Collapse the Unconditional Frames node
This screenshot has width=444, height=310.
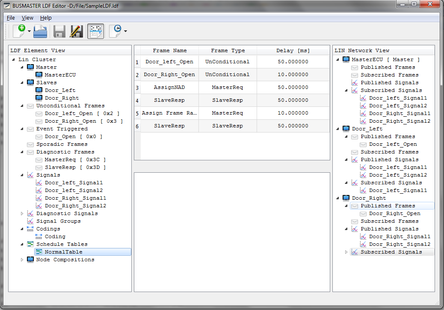[x=22, y=106]
